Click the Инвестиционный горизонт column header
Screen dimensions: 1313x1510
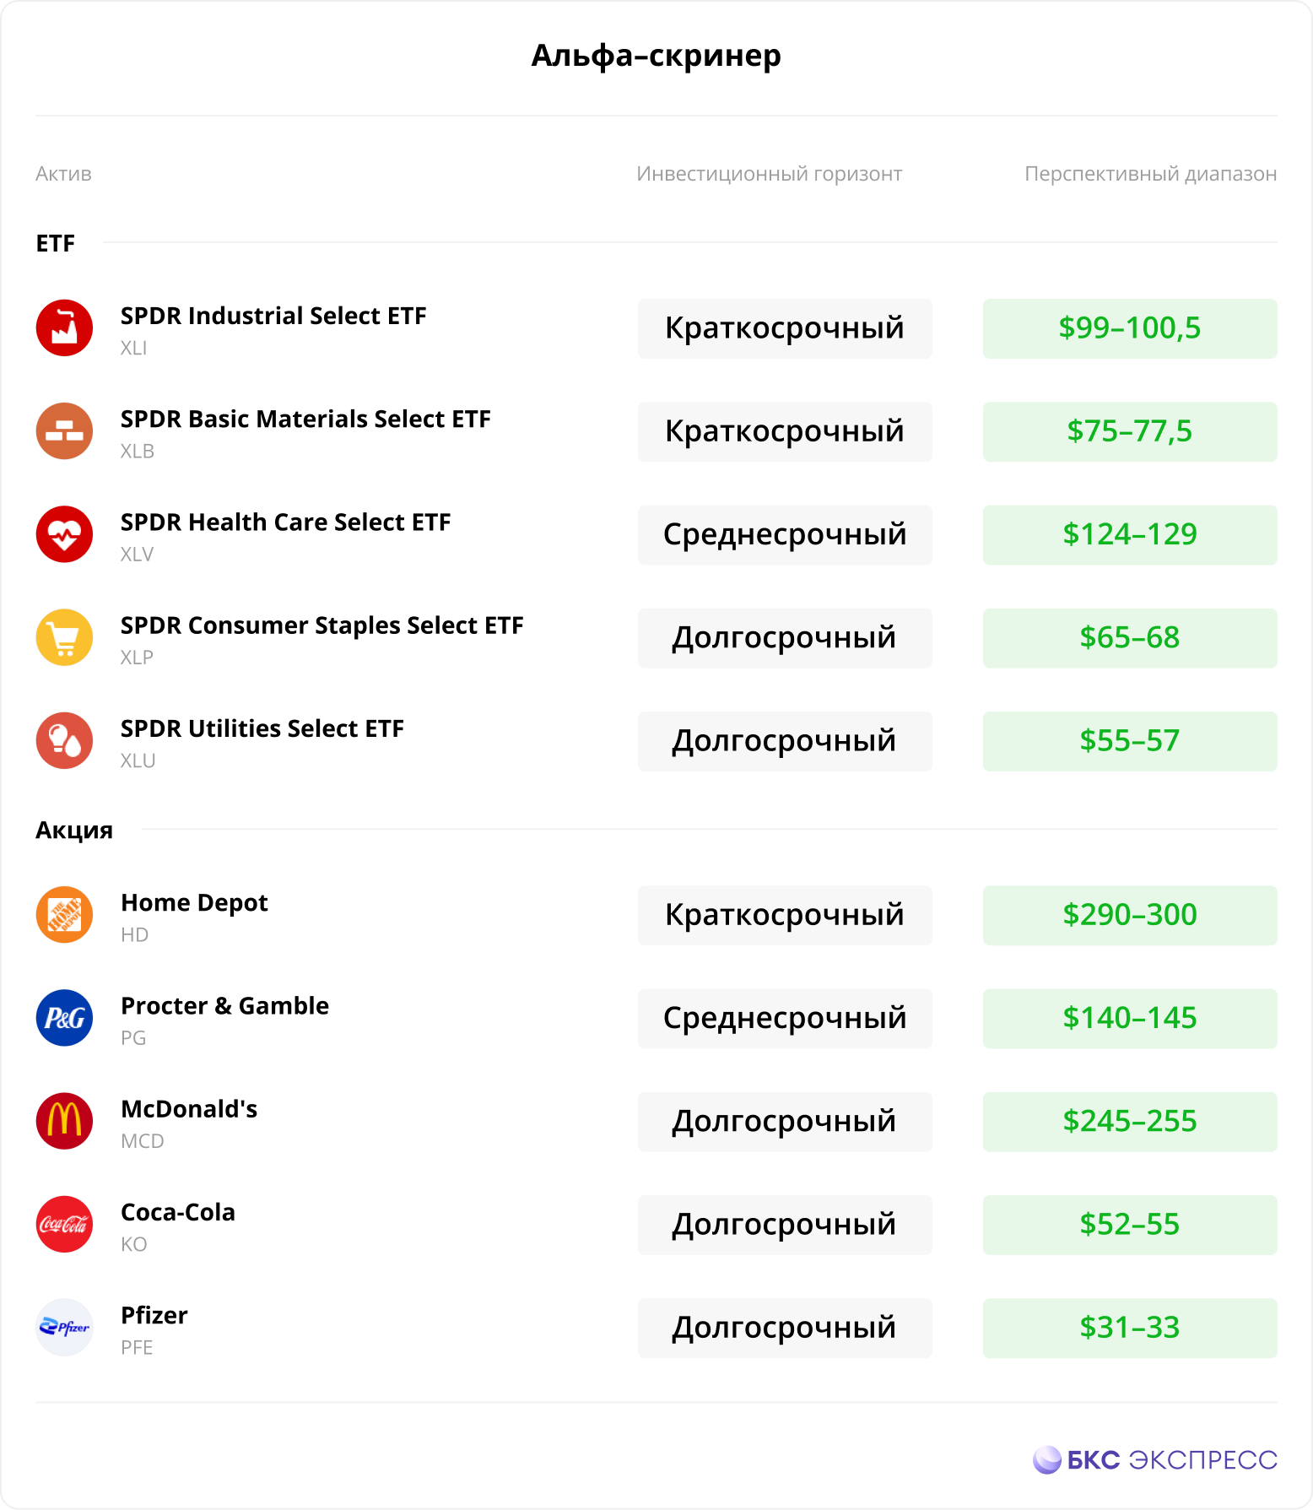click(770, 174)
